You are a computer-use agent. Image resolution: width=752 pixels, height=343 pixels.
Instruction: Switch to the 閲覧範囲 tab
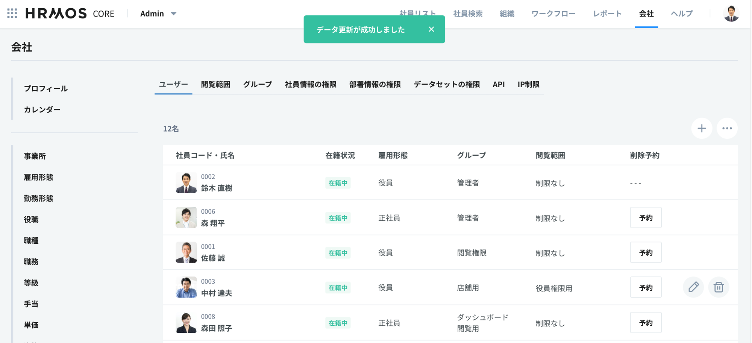tap(215, 85)
